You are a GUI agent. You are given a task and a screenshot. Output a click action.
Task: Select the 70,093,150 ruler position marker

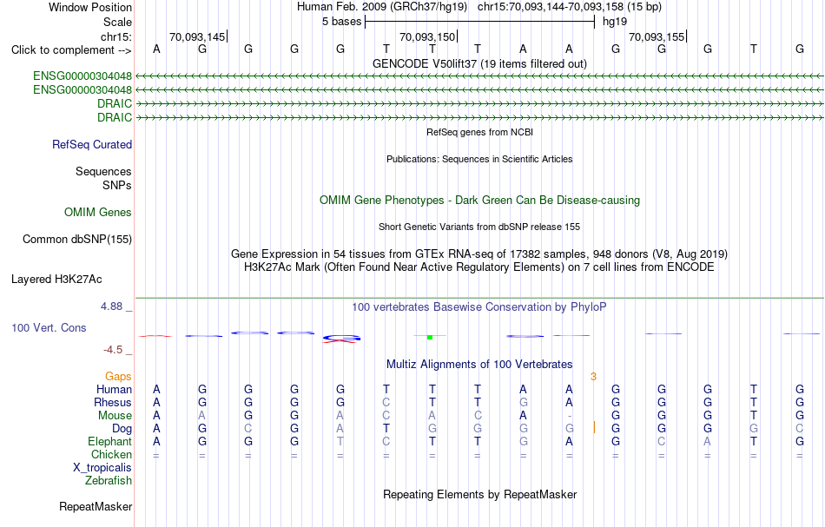[428, 36]
